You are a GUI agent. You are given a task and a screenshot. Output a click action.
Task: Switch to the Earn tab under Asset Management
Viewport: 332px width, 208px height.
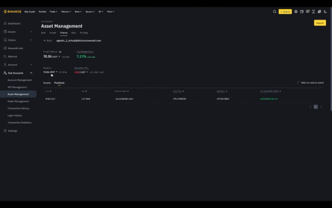coord(74,33)
